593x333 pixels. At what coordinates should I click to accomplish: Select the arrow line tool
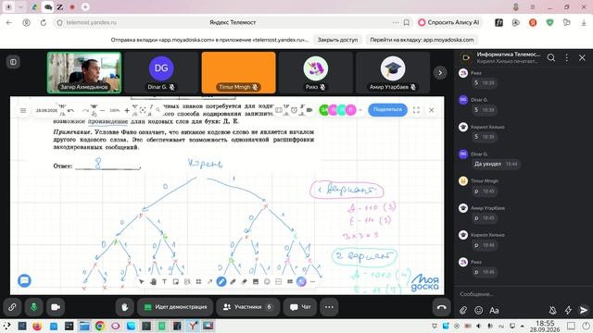(210, 281)
